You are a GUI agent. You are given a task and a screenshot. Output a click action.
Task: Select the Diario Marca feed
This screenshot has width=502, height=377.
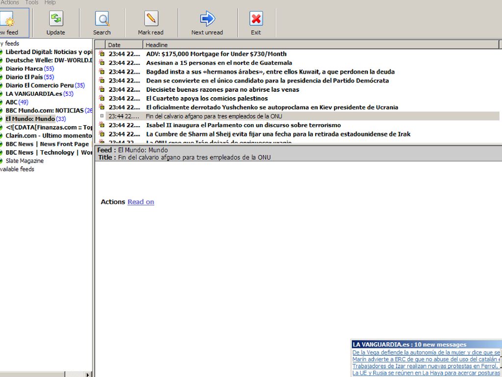pos(30,69)
